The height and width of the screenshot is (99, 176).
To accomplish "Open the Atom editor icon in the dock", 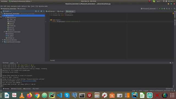I will tap(45, 95).
